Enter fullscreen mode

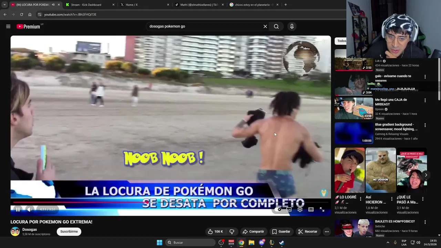pos(322,209)
